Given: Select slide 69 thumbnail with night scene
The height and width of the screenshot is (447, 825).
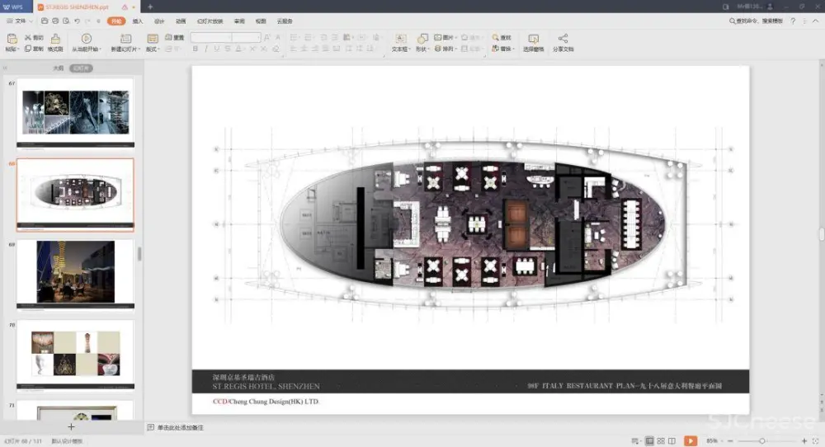Looking at the screenshot, I should [75, 273].
